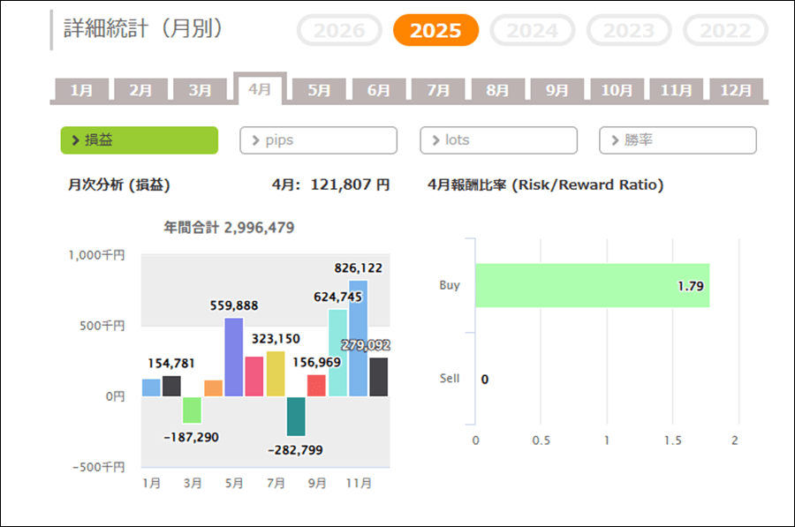795x527 pixels.
Task: Select the purple May profit bar
Action: point(234,357)
